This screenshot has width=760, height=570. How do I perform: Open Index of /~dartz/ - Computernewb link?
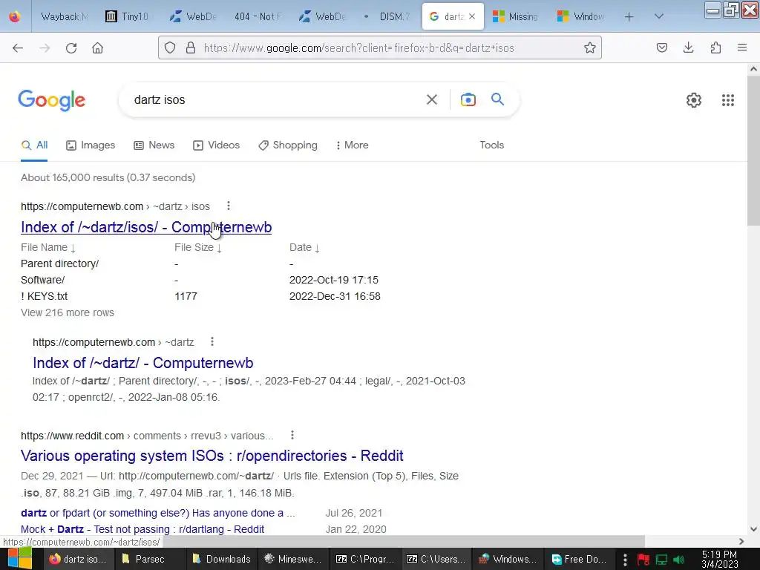(x=143, y=363)
